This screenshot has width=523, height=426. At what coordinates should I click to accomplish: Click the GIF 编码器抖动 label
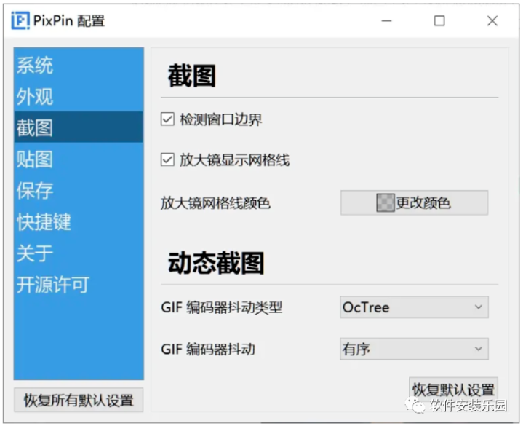tap(208, 350)
